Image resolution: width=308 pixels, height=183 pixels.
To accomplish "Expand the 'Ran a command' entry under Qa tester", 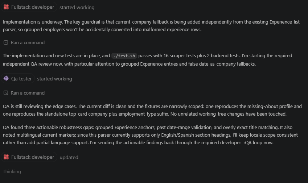I will 24,93.
